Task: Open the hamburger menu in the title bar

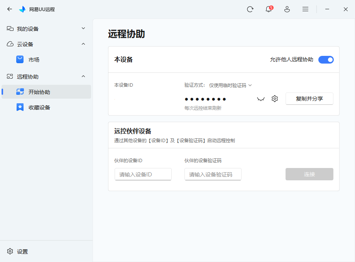Action: 305,9
